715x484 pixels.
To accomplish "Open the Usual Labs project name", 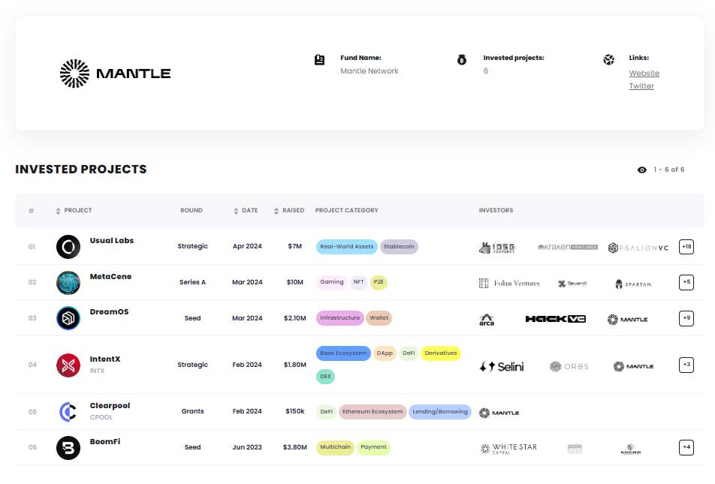I will pyautogui.click(x=112, y=241).
